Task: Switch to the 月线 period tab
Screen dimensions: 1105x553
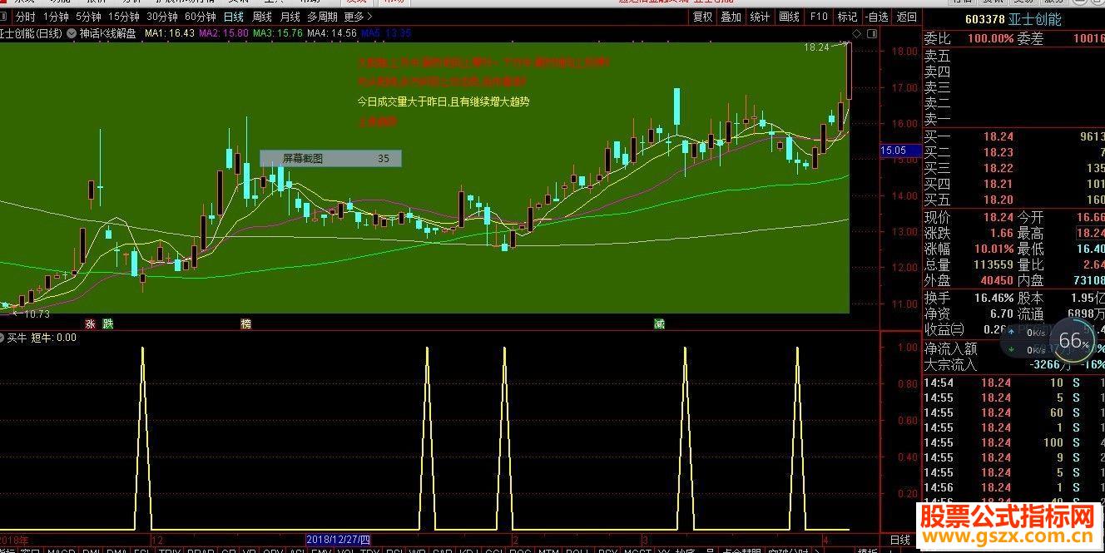Action: tap(290, 17)
